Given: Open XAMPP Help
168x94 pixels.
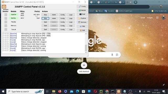Looking at the screenshot, I should [82, 26].
